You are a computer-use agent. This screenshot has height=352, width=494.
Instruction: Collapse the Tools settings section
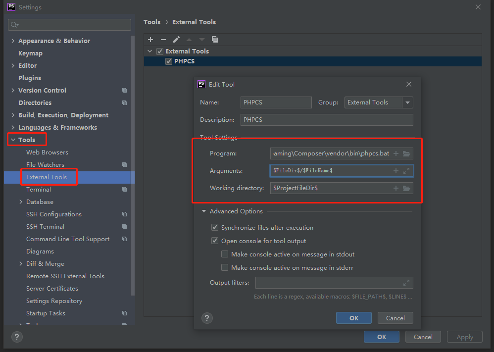pyautogui.click(x=13, y=140)
